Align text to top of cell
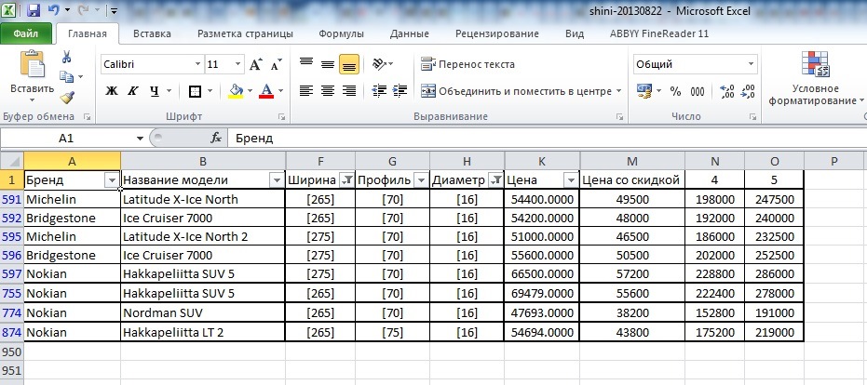 pyautogui.click(x=306, y=64)
